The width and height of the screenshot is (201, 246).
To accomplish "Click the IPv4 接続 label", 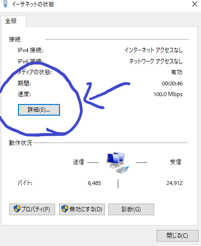I will point(30,50).
